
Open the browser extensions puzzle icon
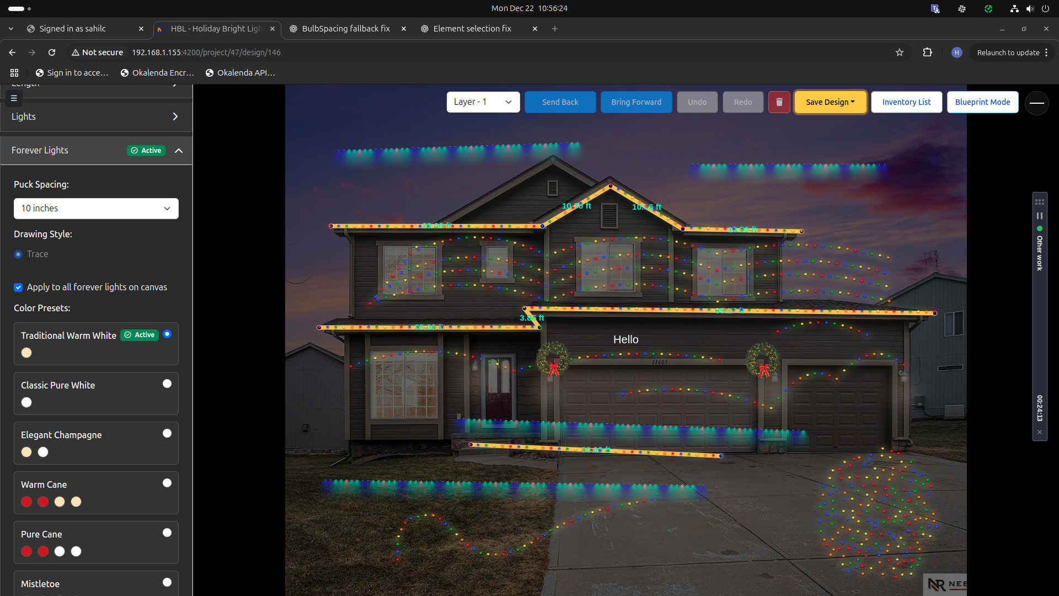[927, 52]
